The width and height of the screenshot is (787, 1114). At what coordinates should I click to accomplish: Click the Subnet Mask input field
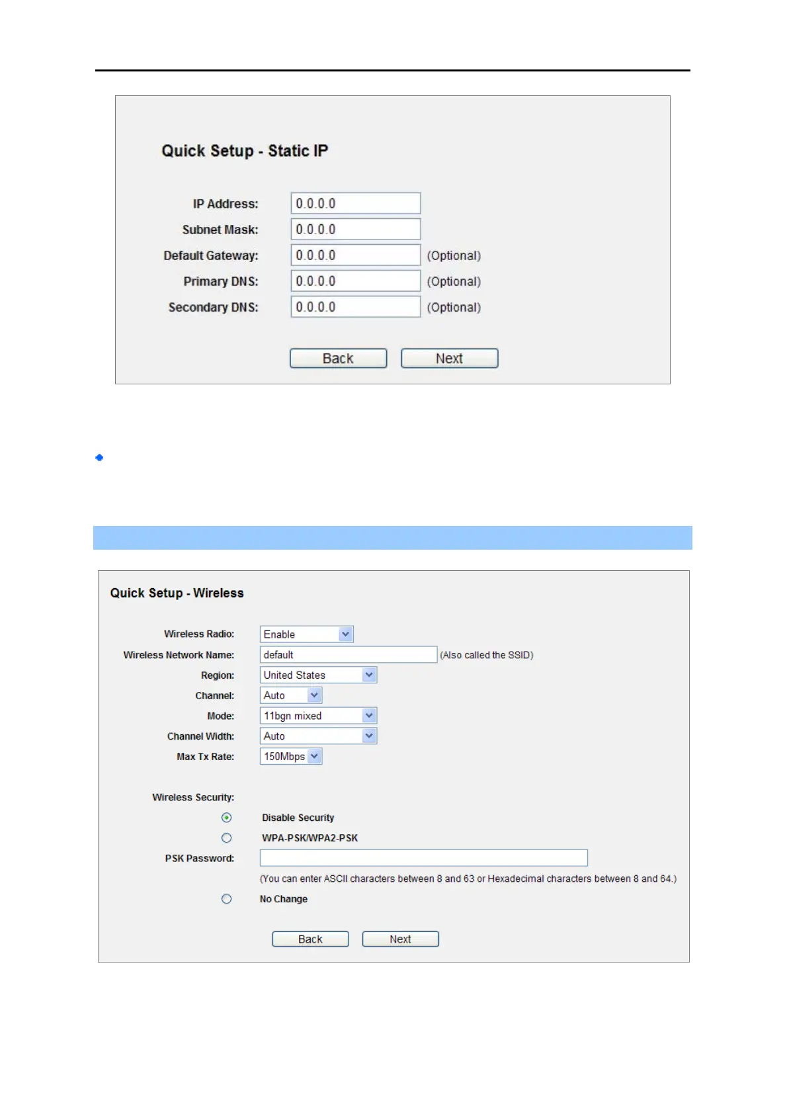[x=356, y=229]
